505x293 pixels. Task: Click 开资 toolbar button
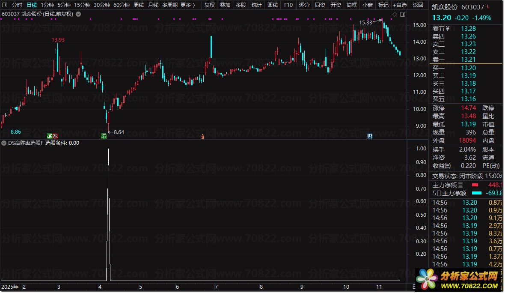pos(336,5)
